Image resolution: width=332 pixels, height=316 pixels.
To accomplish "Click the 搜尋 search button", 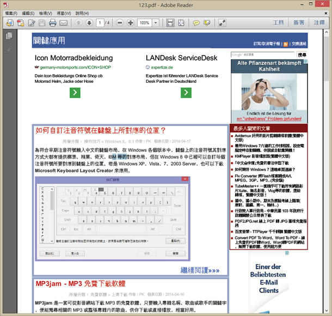I will [x=302, y=55].
